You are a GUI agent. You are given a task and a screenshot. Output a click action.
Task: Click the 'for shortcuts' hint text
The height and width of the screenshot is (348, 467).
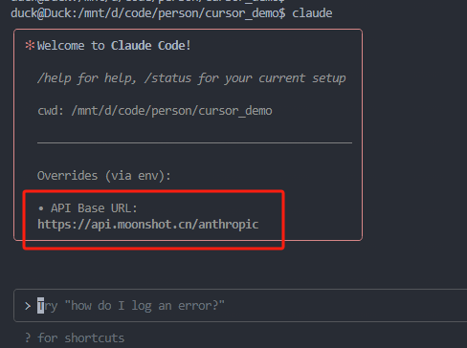tap(81, 337)
